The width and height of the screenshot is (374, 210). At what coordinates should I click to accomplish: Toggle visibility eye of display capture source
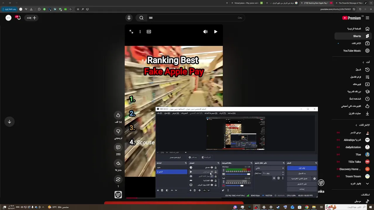[212, 185]
